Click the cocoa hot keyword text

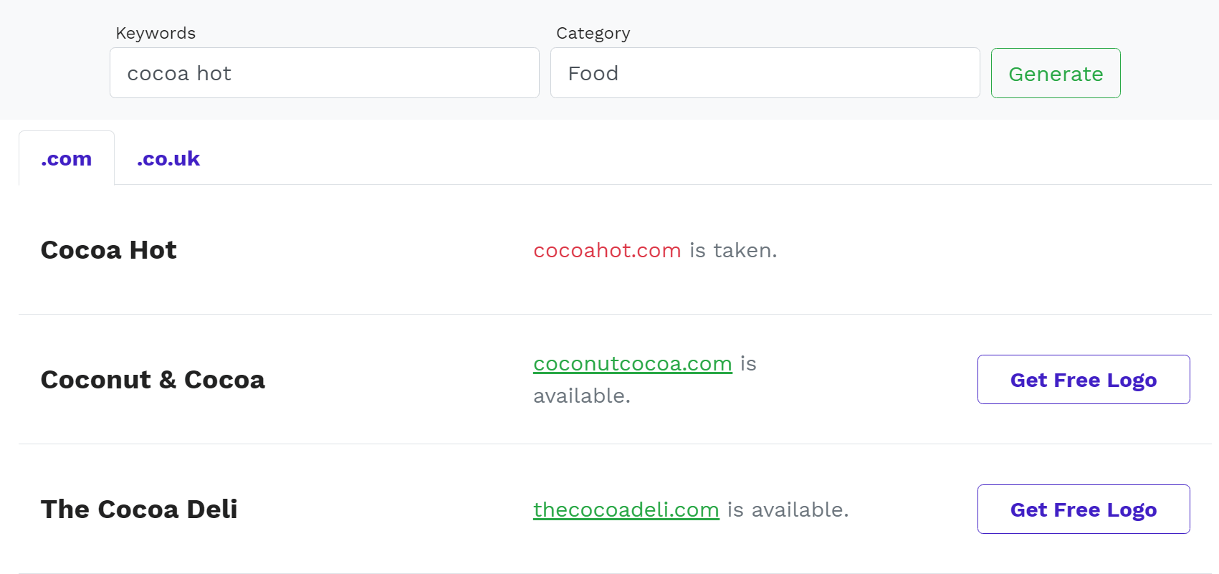coord(179,72)
